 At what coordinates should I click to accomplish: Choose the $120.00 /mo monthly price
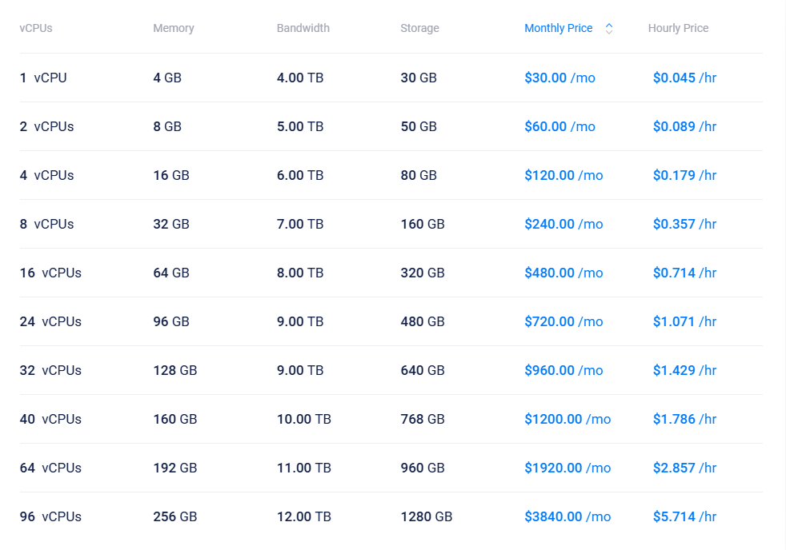[563, 175]
